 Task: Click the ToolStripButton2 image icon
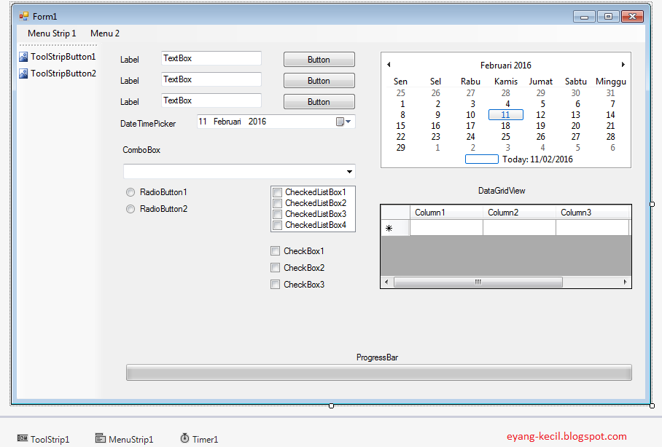23,73
